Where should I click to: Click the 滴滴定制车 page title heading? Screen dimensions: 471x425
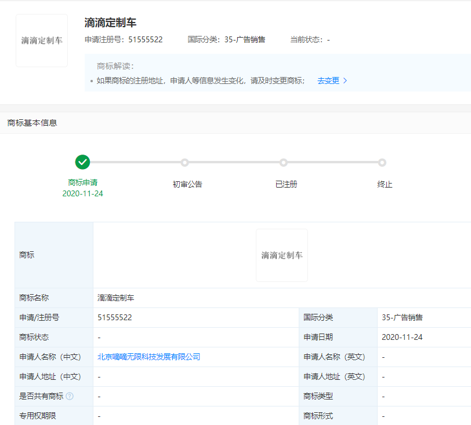110,23
